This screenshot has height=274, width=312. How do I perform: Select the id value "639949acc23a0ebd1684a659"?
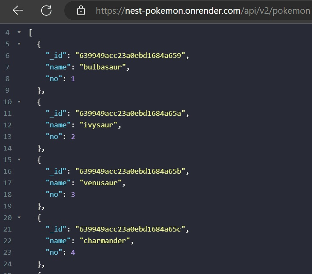click(x=130, y=55)
